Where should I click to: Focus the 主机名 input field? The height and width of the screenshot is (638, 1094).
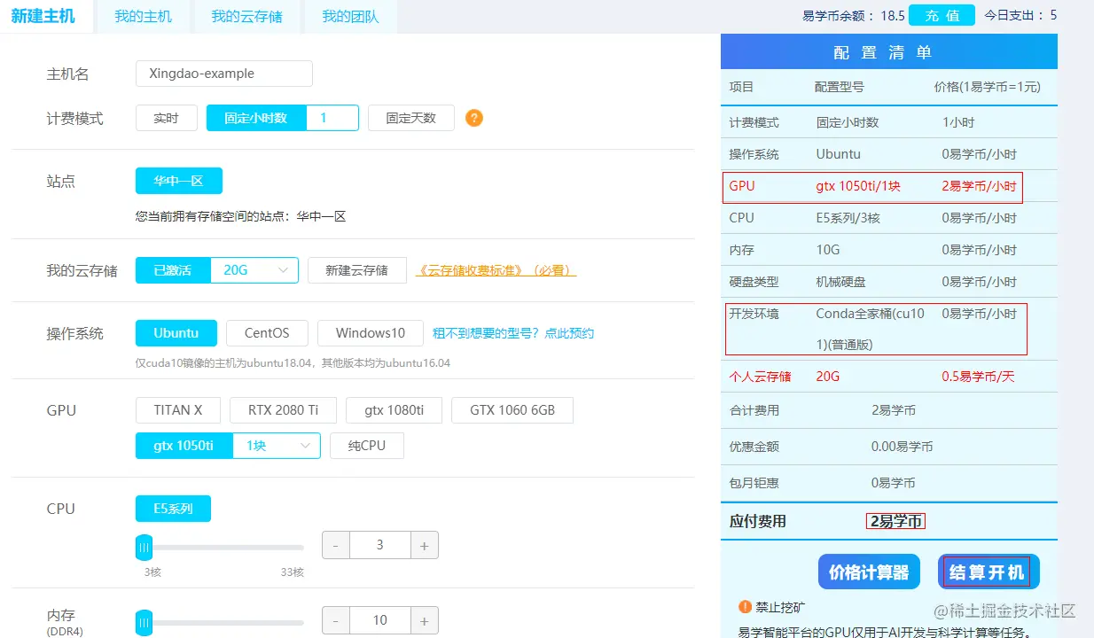(x=224, y=74)
